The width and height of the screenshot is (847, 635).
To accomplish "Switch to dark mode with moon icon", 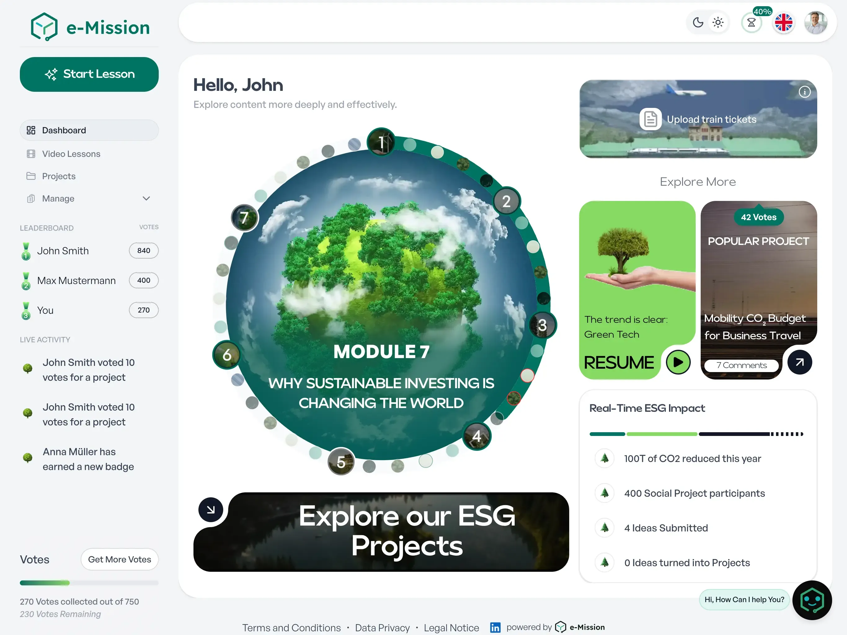I will (698, 23).
